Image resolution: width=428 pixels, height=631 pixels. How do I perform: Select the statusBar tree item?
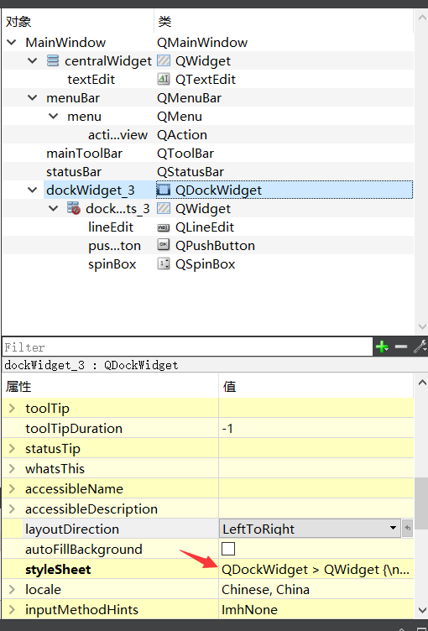point(74,172)
